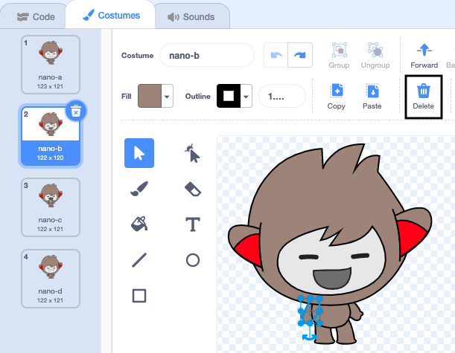The height and width of the screenshot is (353, 455).
Task: Select the Fill bucket tool
Action: (x=139, y=224)
